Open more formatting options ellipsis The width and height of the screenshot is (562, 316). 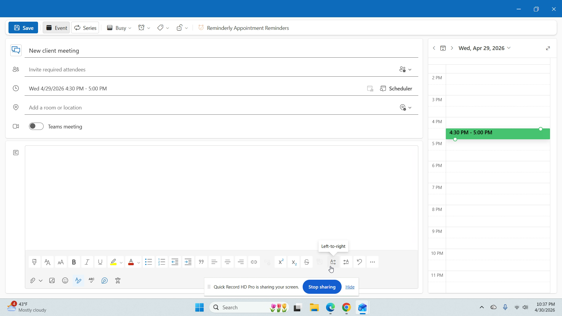373,262
